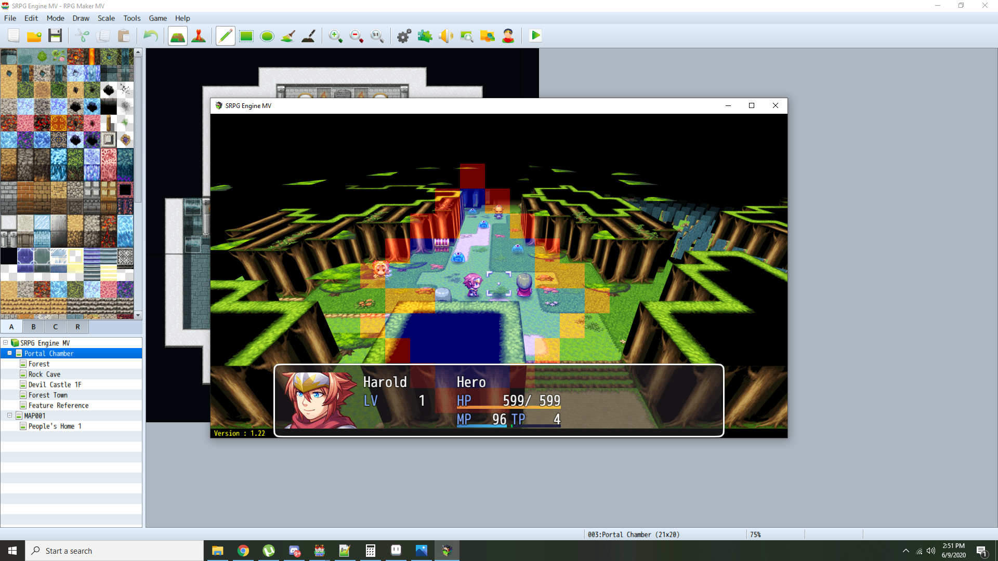The height and width of the screenshot is (561, 998).
Task: Open the Event Searcher icon
Action: point(467,36)
